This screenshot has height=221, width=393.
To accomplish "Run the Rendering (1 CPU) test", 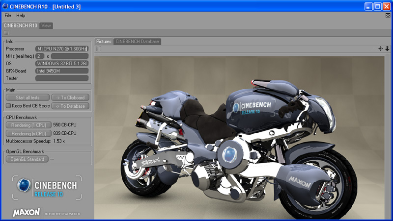I will [x=28, y=125].
